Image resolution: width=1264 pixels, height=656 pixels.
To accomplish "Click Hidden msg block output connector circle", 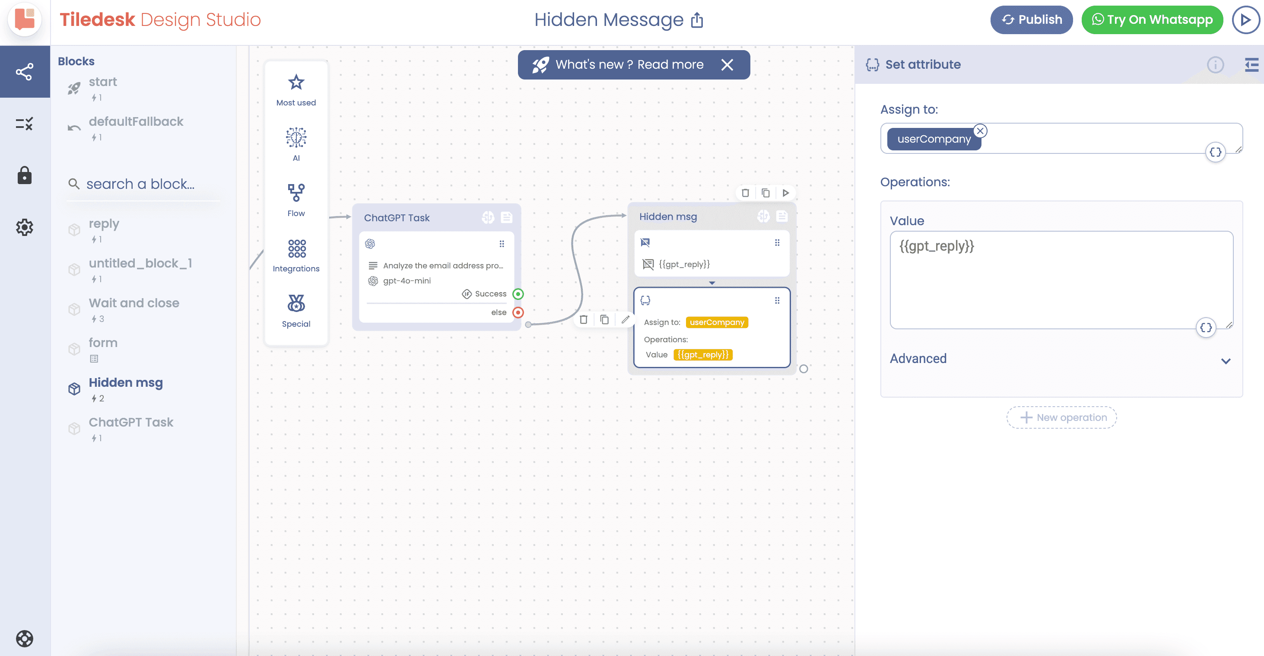I will pos(803,369).
